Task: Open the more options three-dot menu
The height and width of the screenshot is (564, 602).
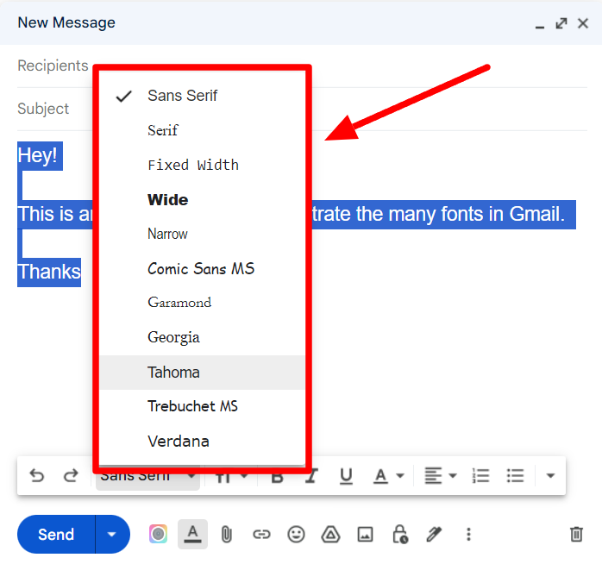Action: tap(468, 535)
